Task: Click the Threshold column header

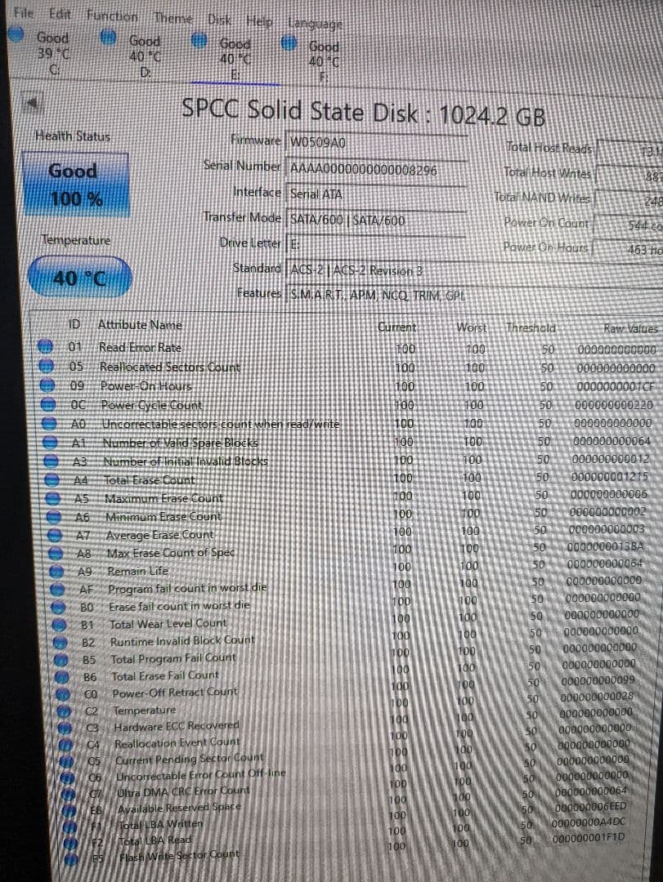Action: pos(531,328)
